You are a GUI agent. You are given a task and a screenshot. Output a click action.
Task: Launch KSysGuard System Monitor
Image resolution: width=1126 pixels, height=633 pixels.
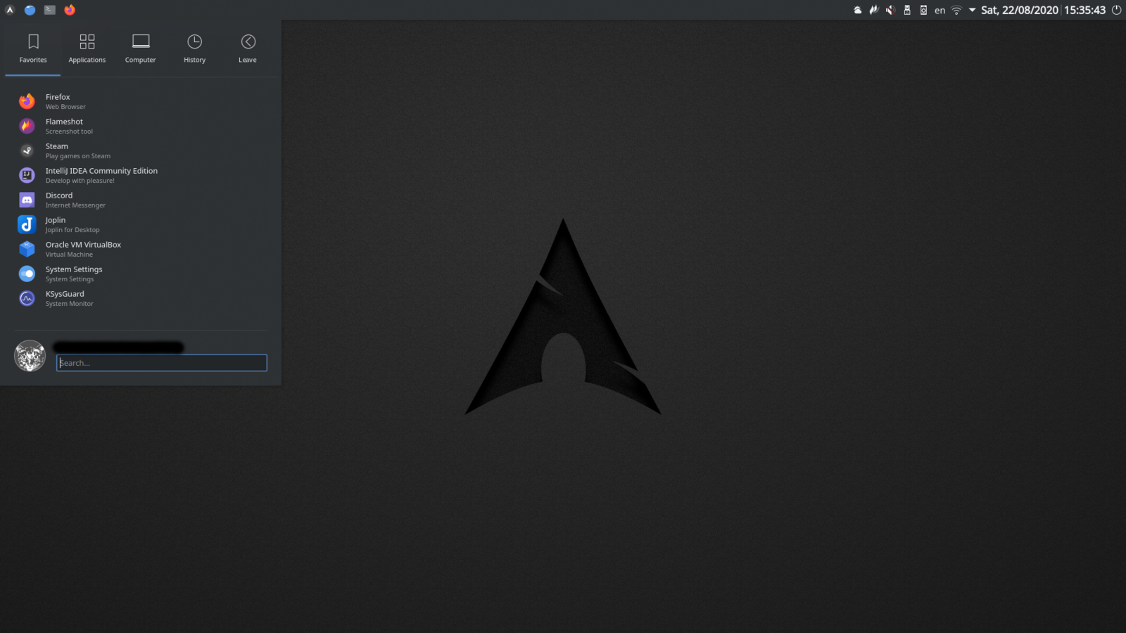[141, 298]
